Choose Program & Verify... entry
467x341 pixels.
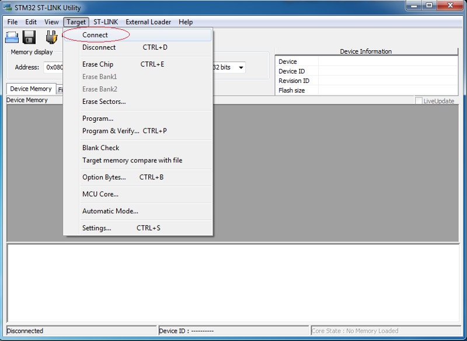click(x=138, y=131)
